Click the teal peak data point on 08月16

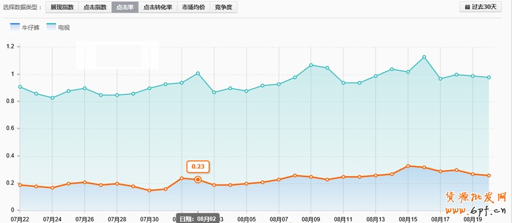pos(424,57)
